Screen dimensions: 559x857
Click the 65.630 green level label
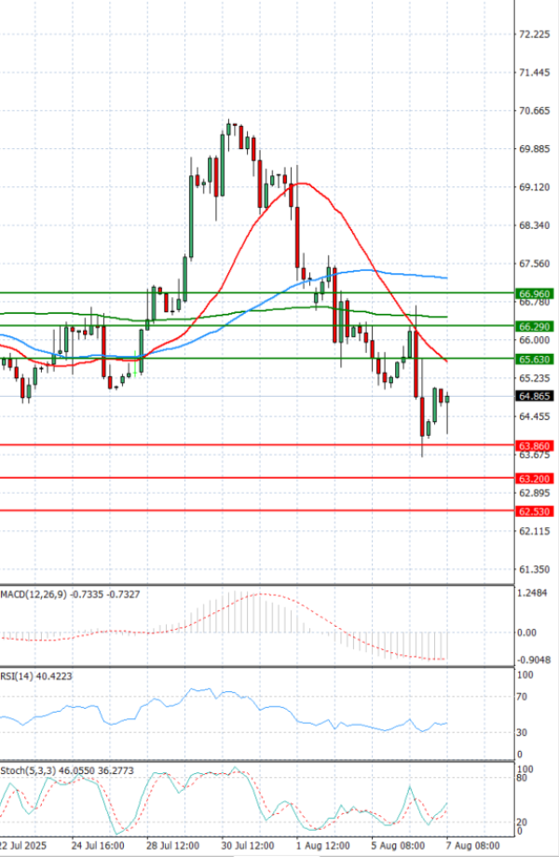pyautogui.click(x=535, y=359)
